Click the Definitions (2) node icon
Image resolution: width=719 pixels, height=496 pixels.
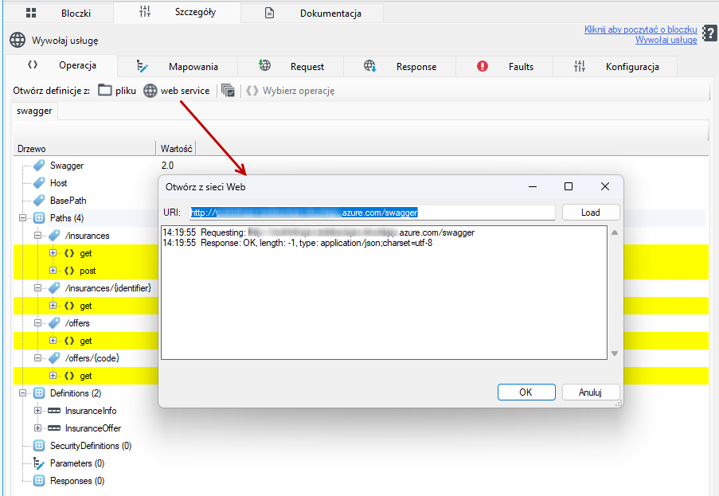(40, 393)
